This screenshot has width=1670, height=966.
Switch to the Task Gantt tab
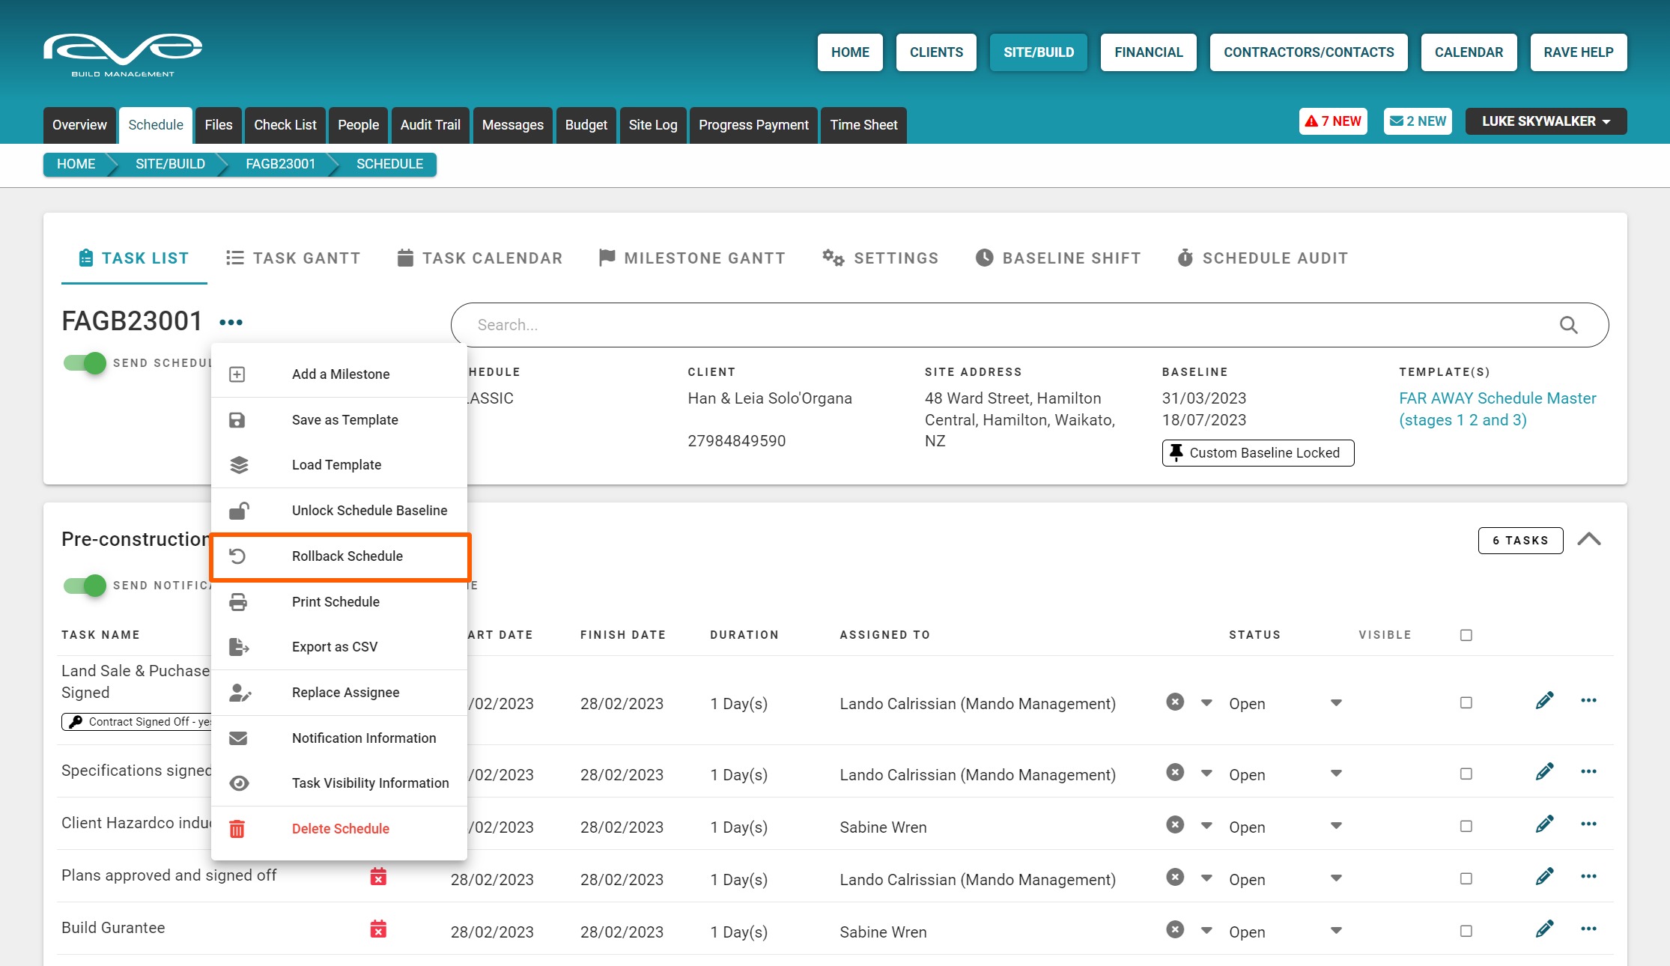pos(293,258)
